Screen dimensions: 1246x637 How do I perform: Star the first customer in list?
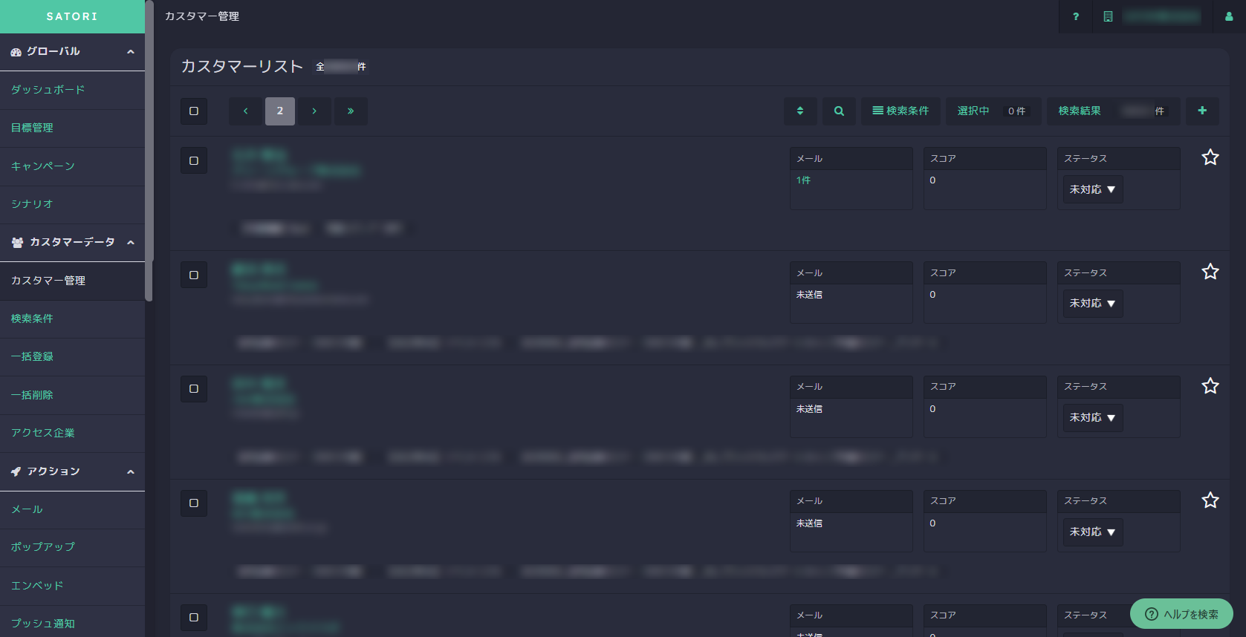click(x=1210, y=157)
